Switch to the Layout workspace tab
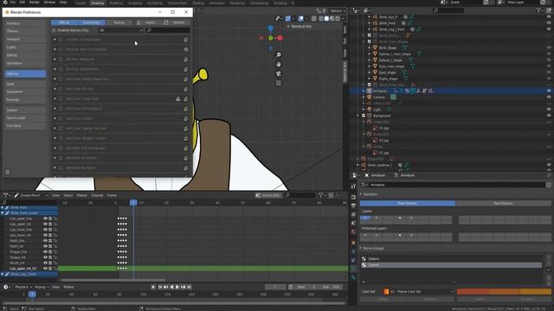This screenshot has height=311, width=554. (81, 3)
